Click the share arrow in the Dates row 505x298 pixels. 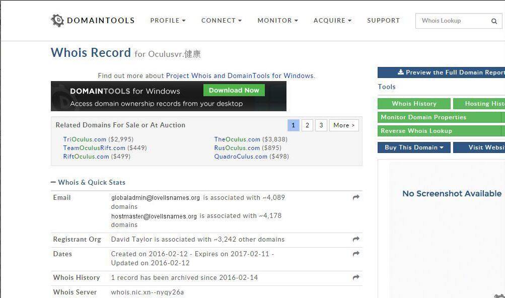(x=356, y=254)
